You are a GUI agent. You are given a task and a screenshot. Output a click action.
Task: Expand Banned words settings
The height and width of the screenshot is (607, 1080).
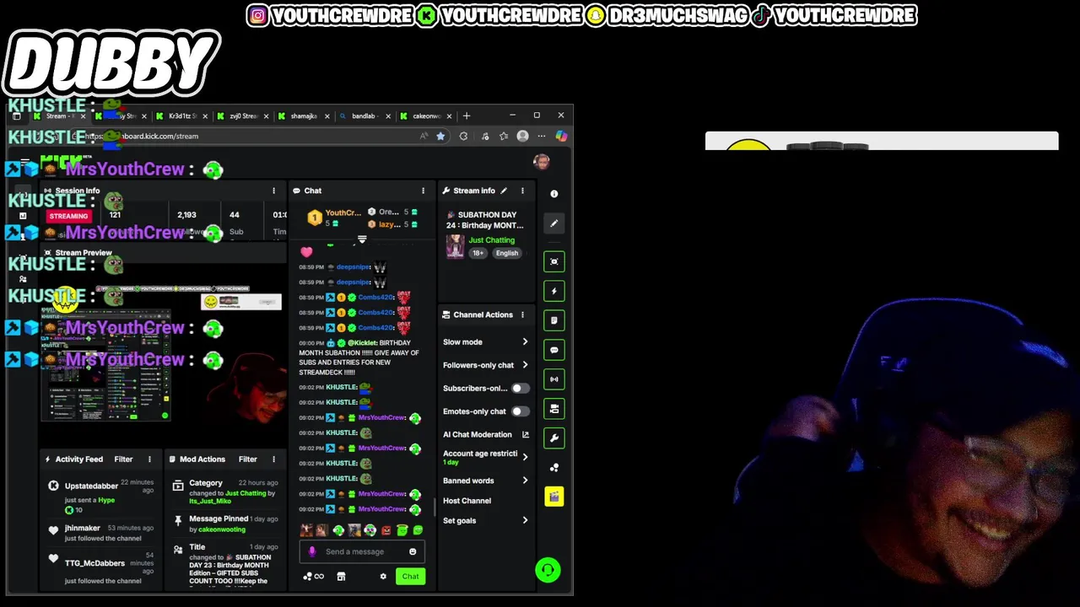pos(525,481)
